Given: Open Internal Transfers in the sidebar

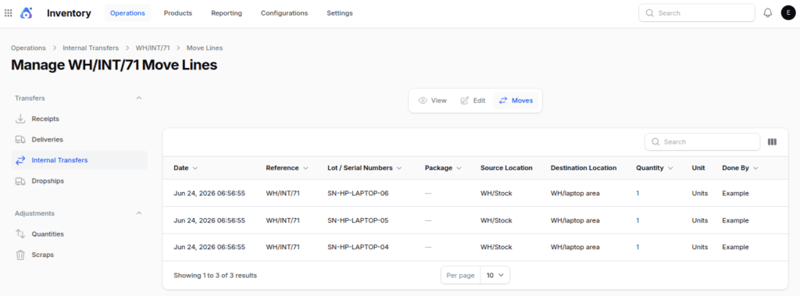Looking at the screenshot, I should tap(79, 160).
